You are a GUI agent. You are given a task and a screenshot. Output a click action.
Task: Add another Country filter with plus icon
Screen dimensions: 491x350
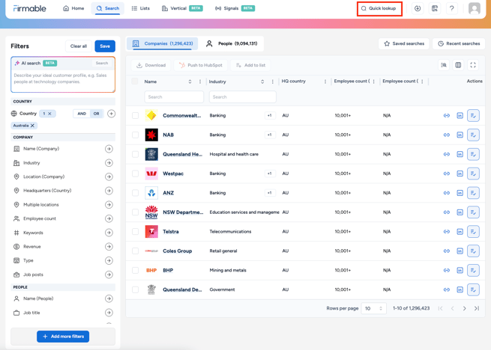pyautogui.click(x=111, y=114)
